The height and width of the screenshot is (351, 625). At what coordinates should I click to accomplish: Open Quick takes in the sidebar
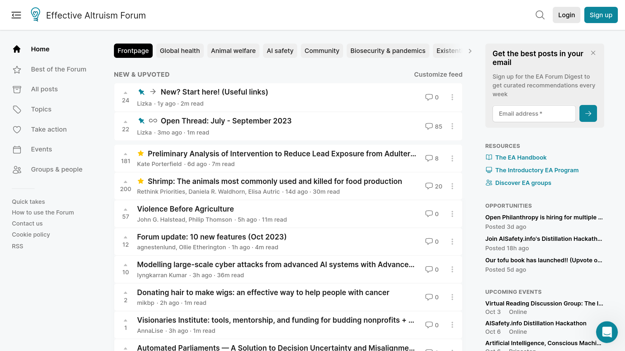tap(28, 202)
